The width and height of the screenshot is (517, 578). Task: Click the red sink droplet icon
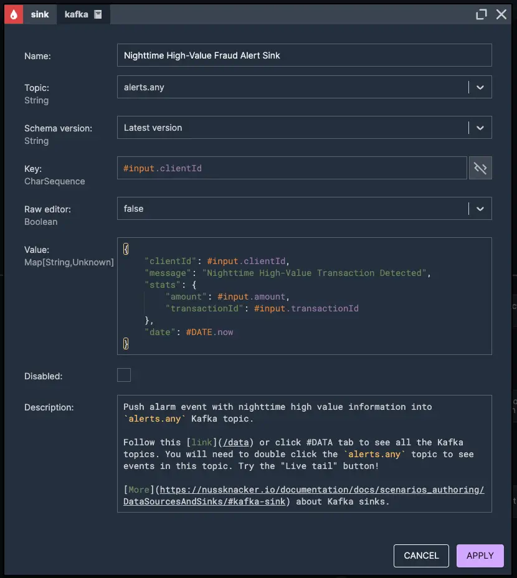click(14, 14)
